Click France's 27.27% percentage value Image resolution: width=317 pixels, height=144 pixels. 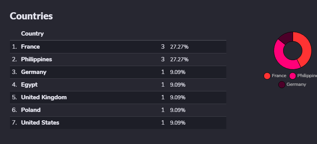(179, 47)
